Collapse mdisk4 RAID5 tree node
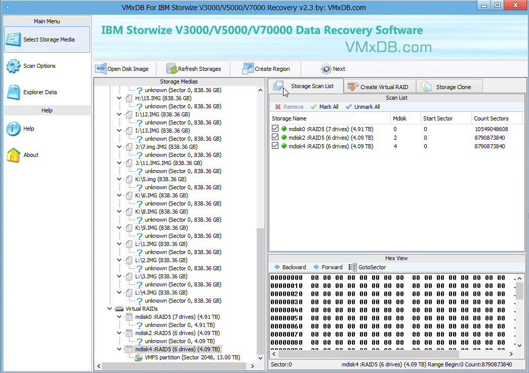Viewport: 529px width, 373px height. (x=119, y=349)
